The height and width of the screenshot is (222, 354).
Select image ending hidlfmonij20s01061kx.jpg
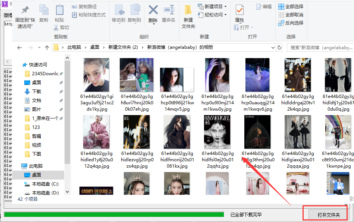tap(177, 142)
